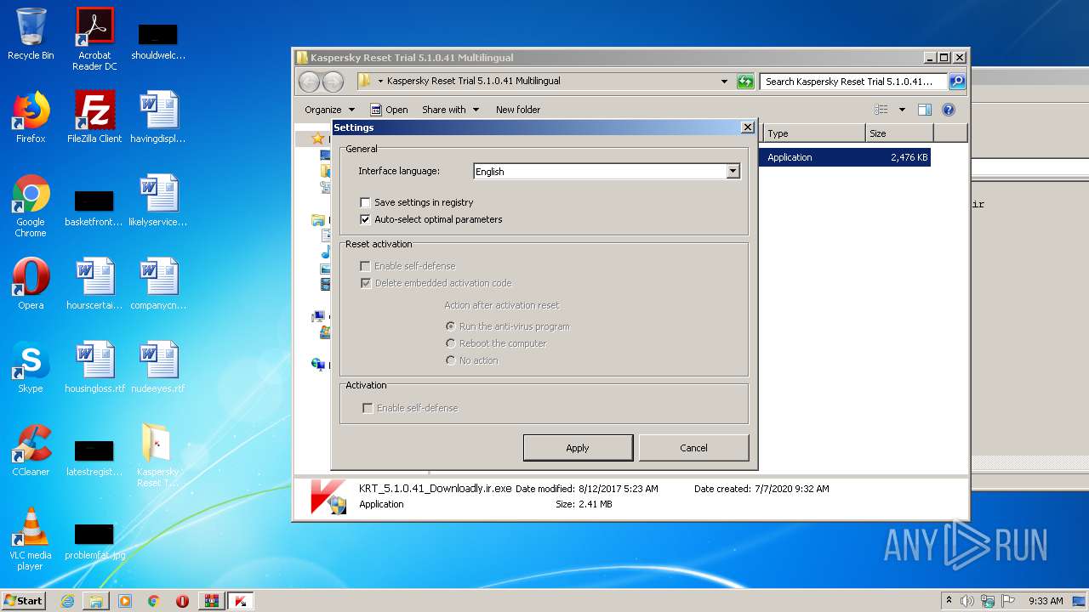Click the WinRAR taskbar button

[211, 601]
